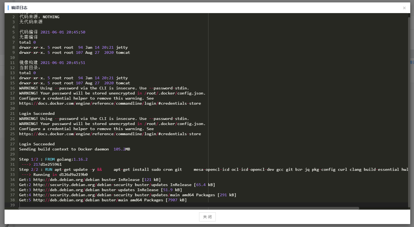
Task: Click the empty last line 39 of the log
Action: 214,205
